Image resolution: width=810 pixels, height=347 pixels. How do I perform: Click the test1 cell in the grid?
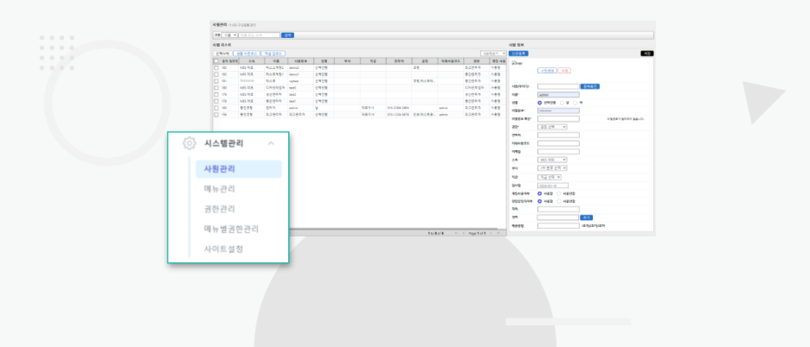pos(300,101)
